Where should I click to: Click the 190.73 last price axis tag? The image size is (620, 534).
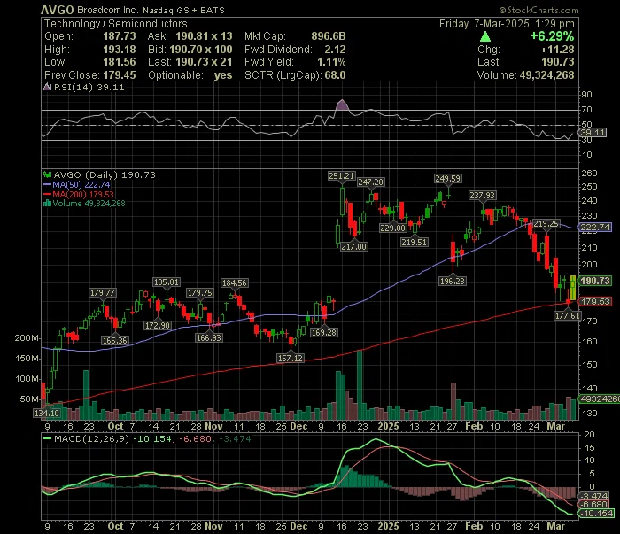coord(595,281)
